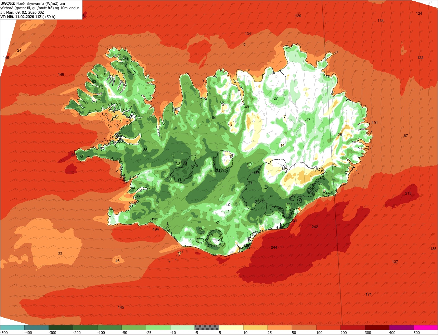Click the map value '149'
This screenshot has width=438, height=335.
pyautogui.click(x=61, y=75)
